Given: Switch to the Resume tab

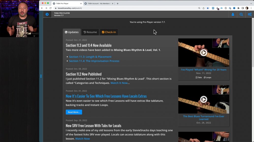Looking at the screenshot, I should coord(90,32).
